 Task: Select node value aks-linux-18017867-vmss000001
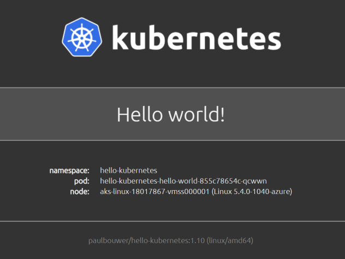(x=154, y=191)
